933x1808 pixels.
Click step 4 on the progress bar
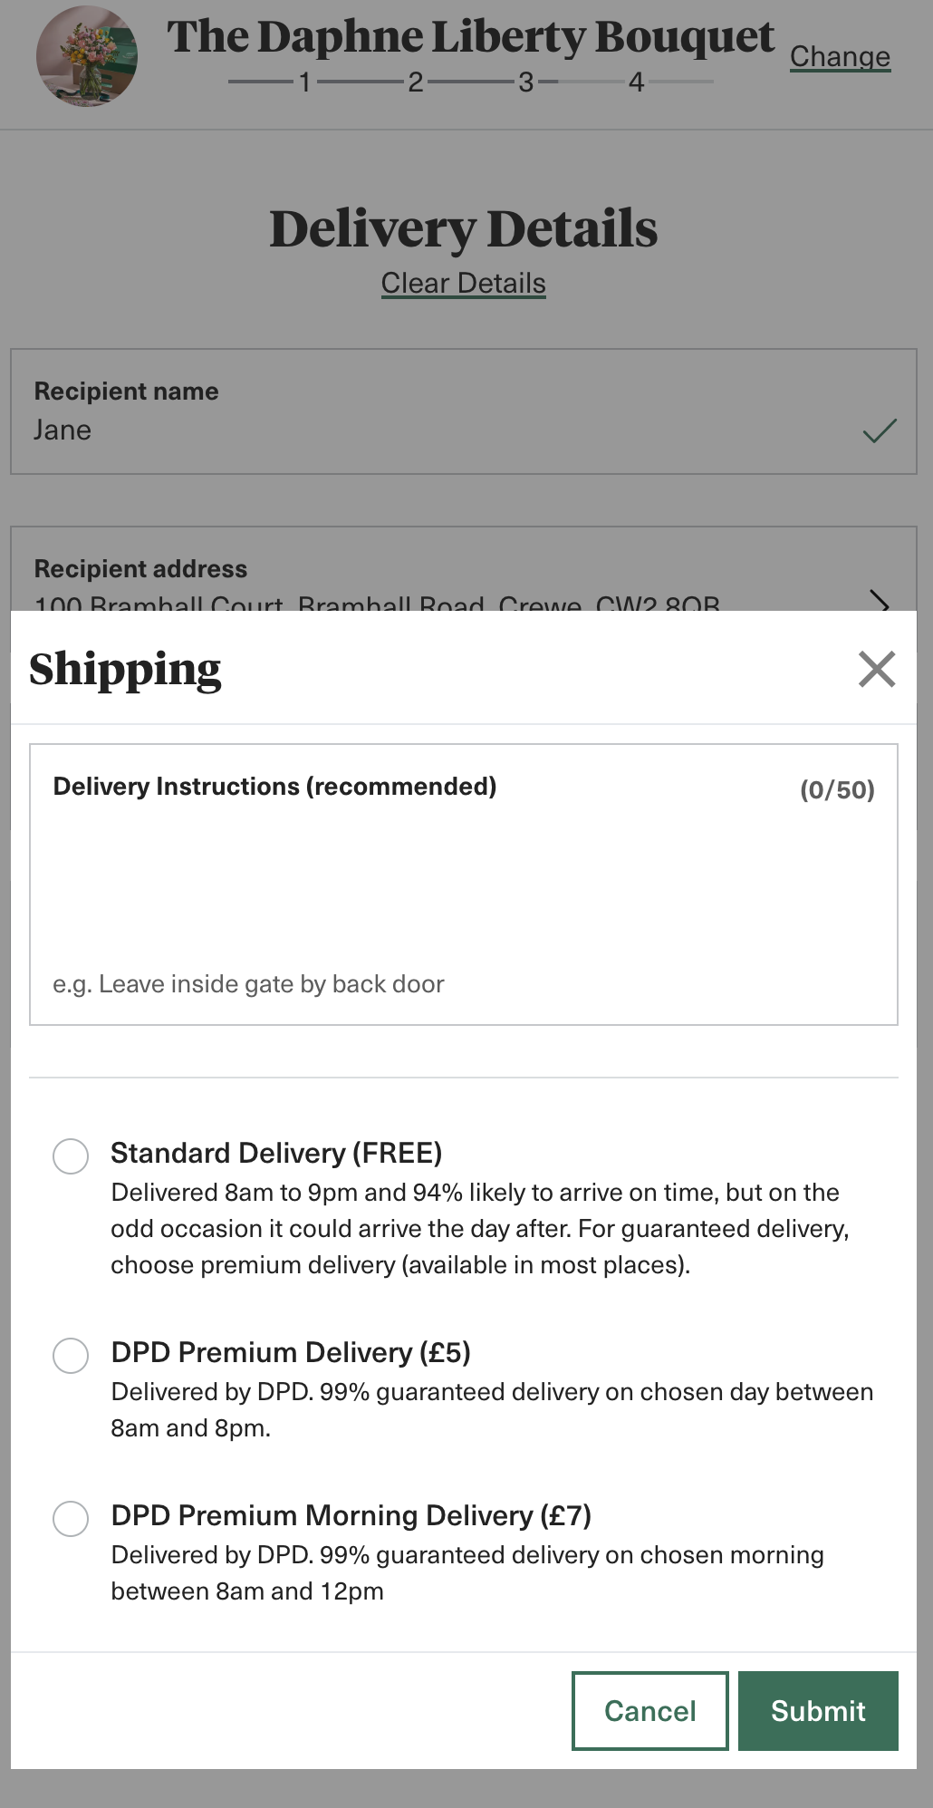tap(637, 80)
